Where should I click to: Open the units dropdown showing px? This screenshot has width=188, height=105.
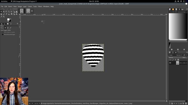point(31,104)
